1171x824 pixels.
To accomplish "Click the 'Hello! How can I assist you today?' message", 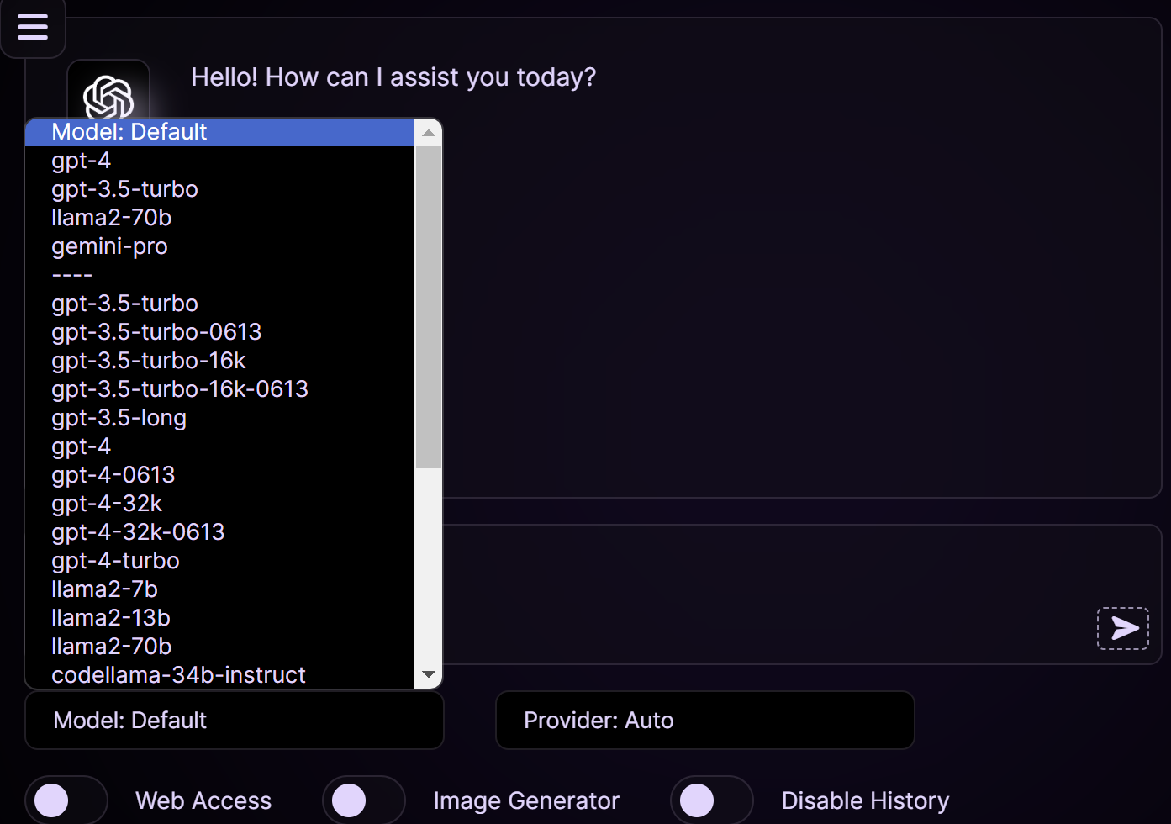I will [393, 77].
